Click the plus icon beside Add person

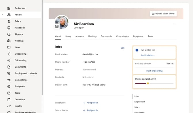(x=84, y=103)
